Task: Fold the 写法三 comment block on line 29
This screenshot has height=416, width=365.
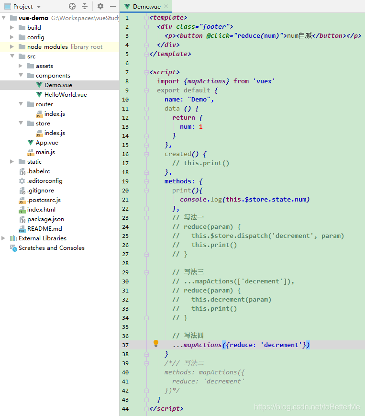Action: click(146, 272)
